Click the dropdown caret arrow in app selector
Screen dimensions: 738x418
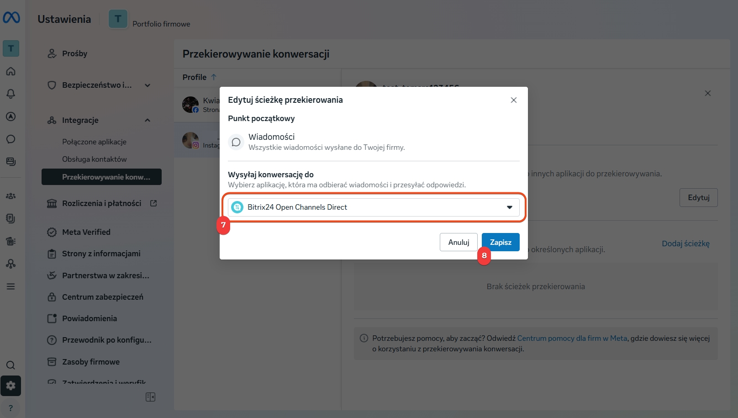click(510, 207)
